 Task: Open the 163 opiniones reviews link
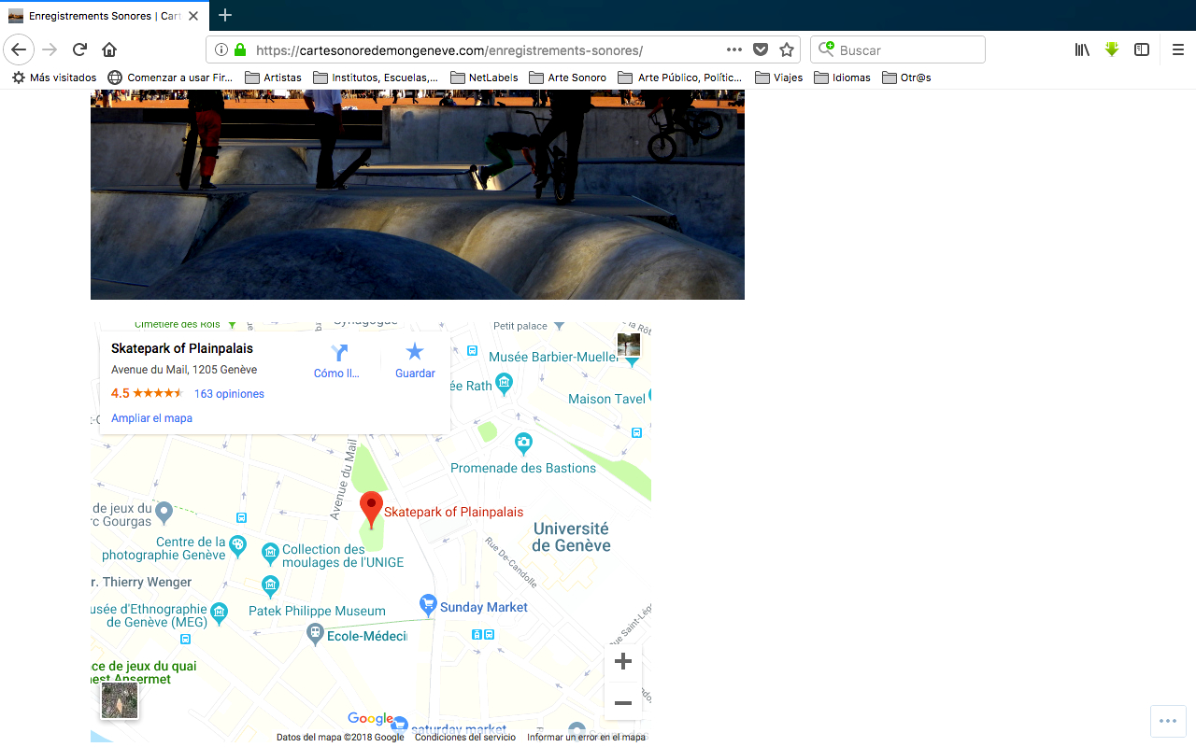click(229, 394)
